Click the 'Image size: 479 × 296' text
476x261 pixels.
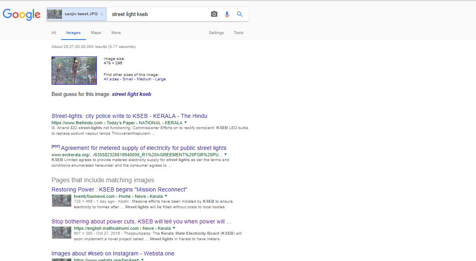point(114,61)
